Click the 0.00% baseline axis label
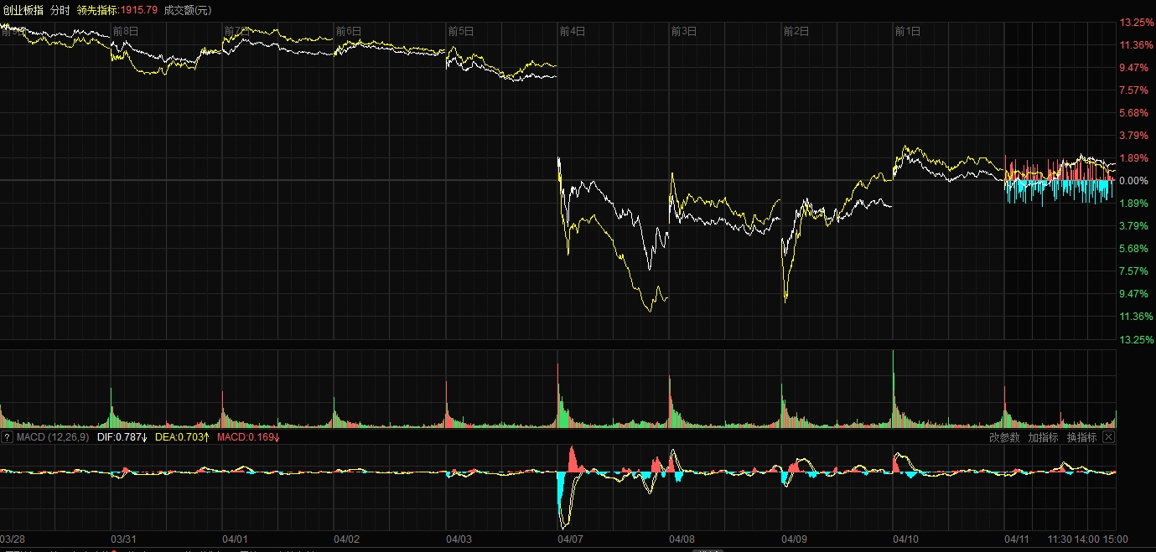 pos(1133,181)
